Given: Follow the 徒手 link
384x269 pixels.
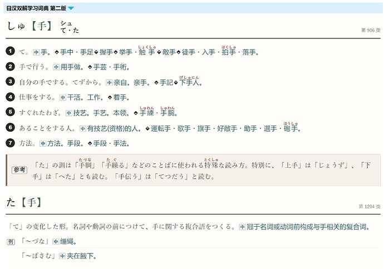Looking at the screenshot, I should pyautogui.click(x=189, y=52).
